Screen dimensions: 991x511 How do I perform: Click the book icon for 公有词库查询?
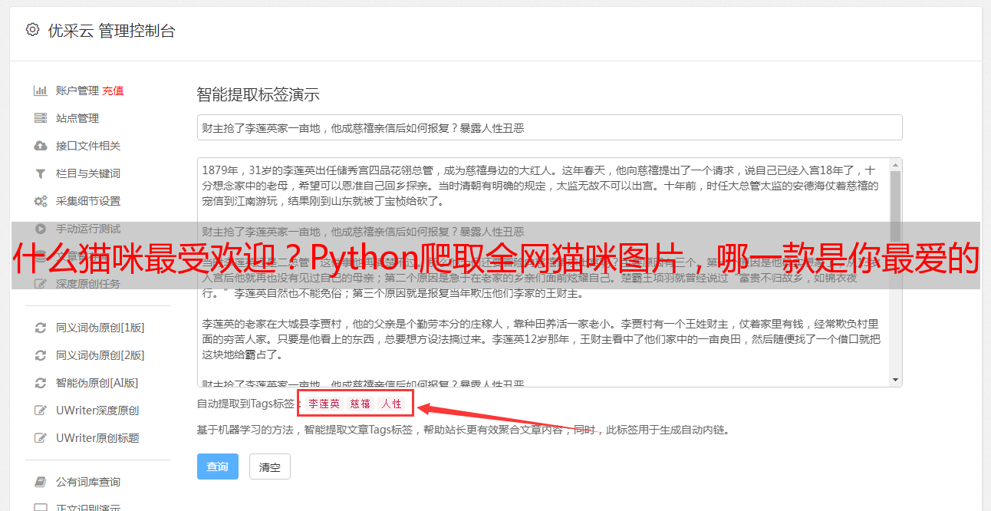point(41,482)
